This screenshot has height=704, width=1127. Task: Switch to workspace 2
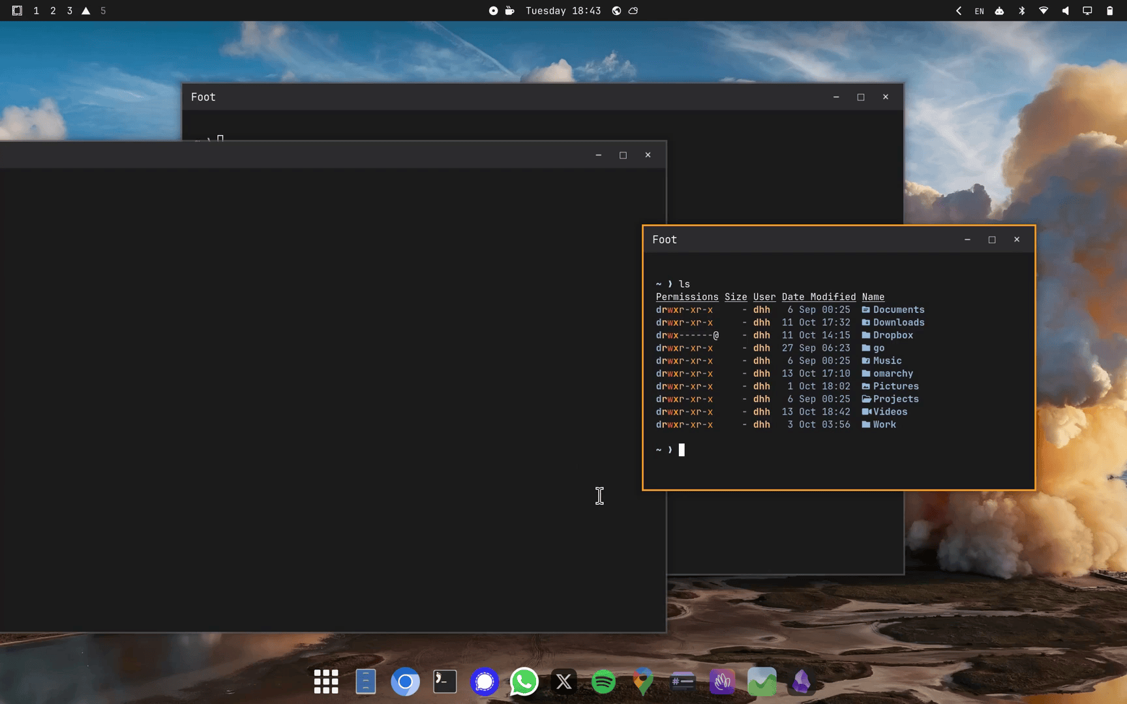[x=53, y=10]
